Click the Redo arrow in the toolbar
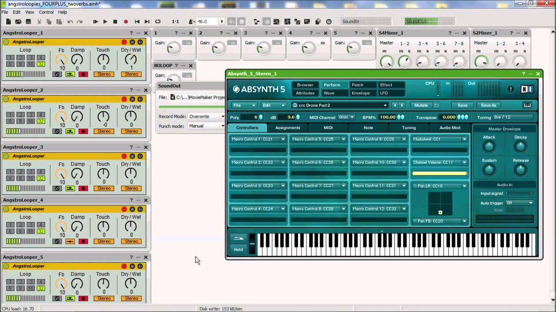Screen dimensions: 556x312 click(x=79, y=22)
